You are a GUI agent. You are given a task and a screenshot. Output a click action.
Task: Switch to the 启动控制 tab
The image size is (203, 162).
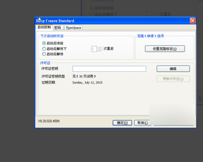coord(44,27)
